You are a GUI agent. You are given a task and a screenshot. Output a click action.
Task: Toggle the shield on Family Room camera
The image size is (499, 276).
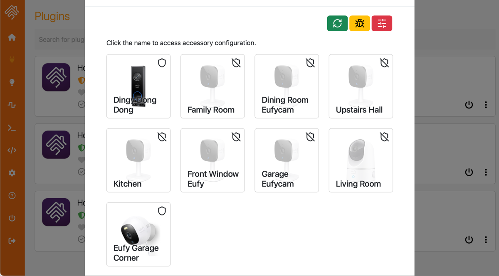click(x=236, y=63)
